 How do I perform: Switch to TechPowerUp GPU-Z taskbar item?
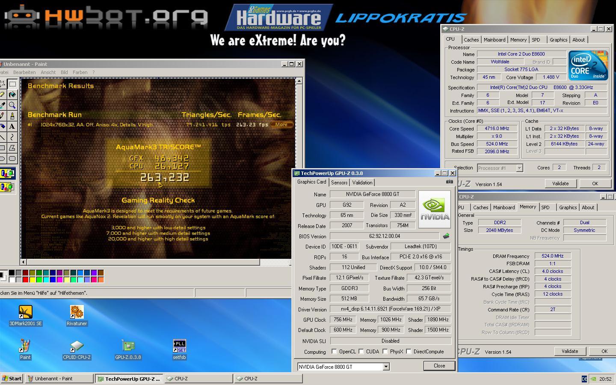pos(129,379)
